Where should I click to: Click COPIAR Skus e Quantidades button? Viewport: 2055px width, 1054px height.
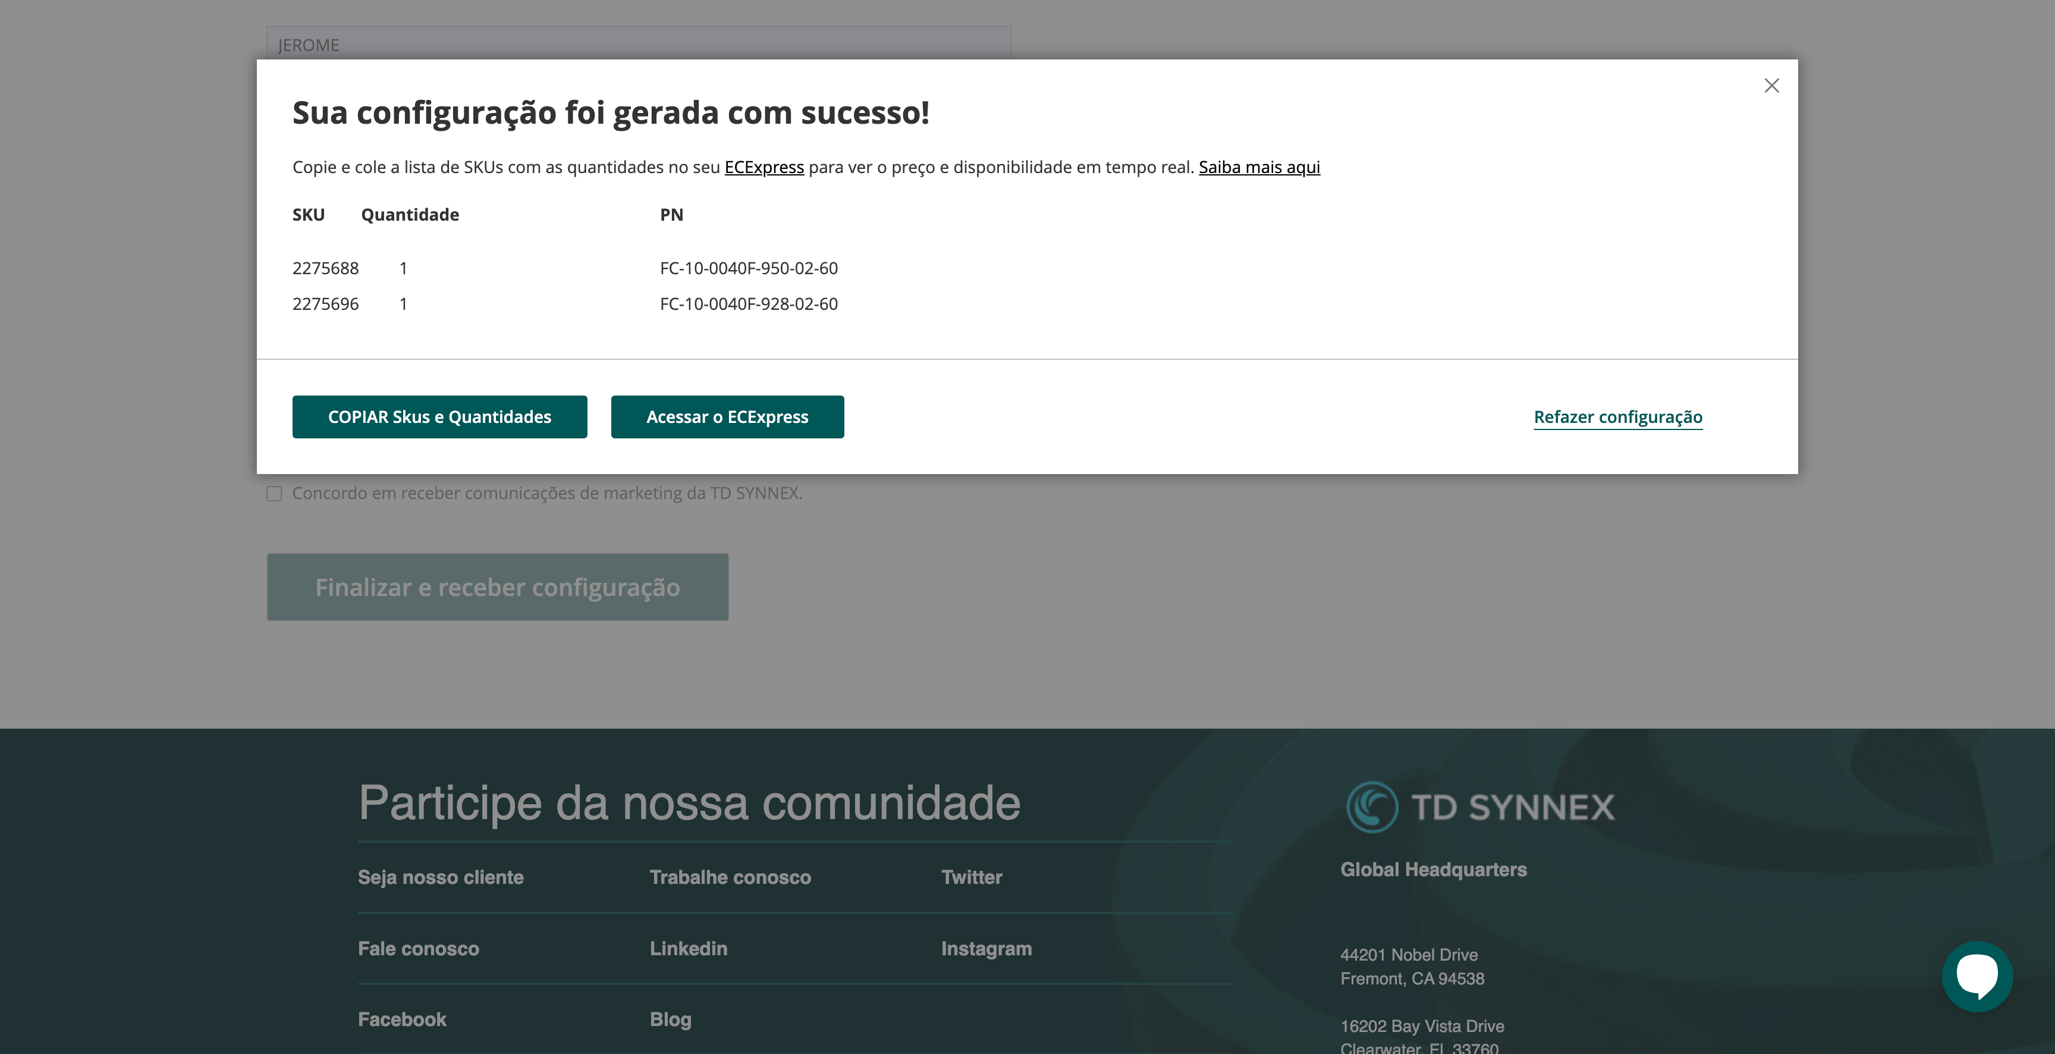tap(439, 416)
